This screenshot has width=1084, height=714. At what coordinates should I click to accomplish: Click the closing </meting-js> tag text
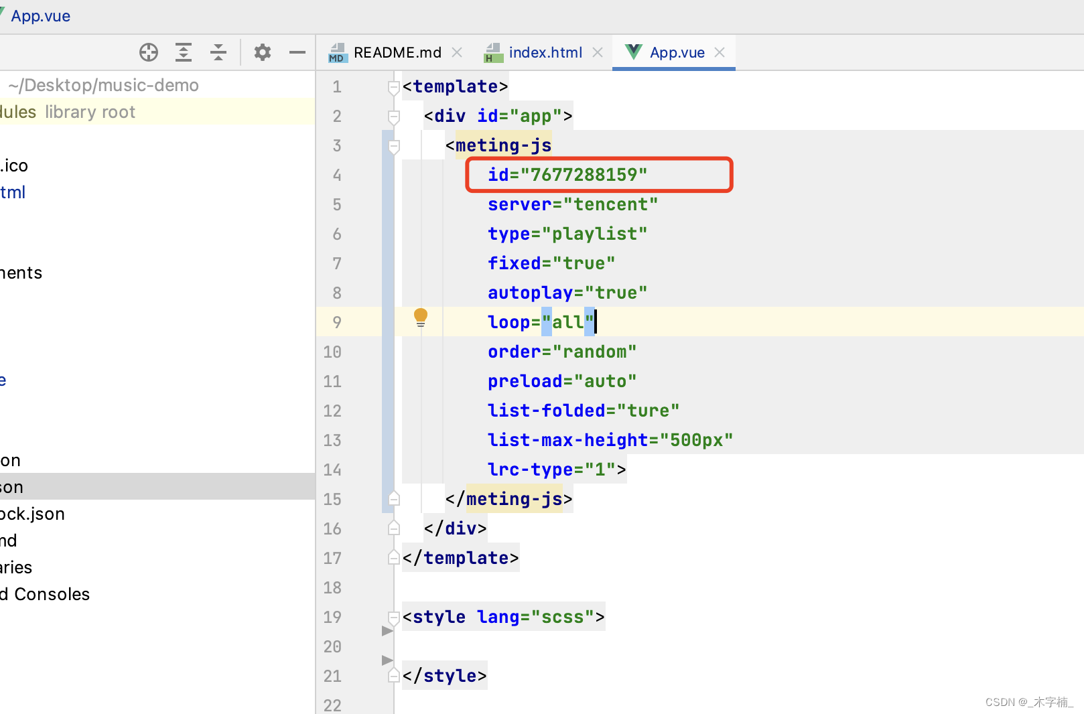pos(509,499)
